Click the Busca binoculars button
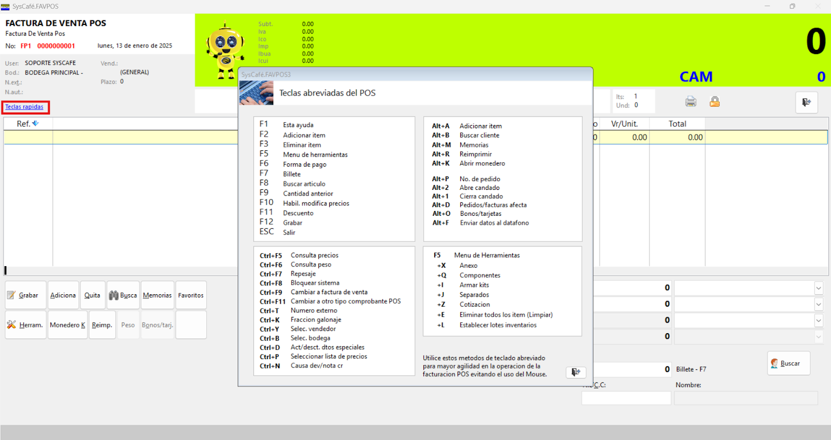Viewport: 831px width, 440px height. (x=123, y=295)
